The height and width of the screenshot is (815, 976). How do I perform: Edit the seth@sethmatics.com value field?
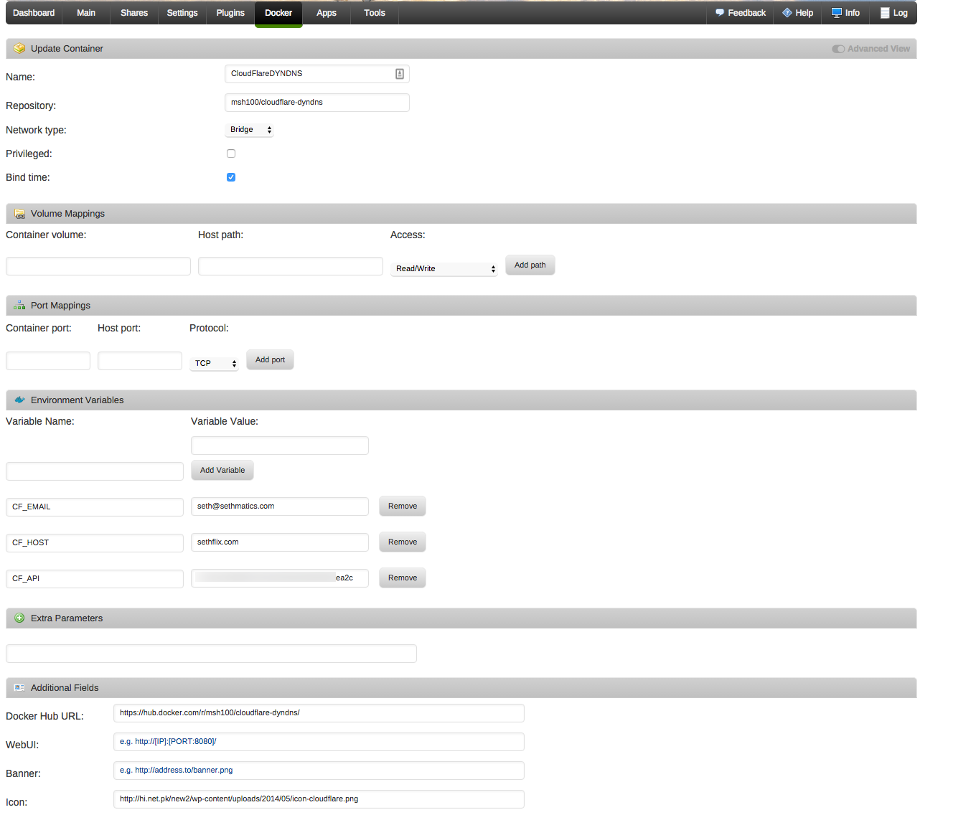click(280, 507)
